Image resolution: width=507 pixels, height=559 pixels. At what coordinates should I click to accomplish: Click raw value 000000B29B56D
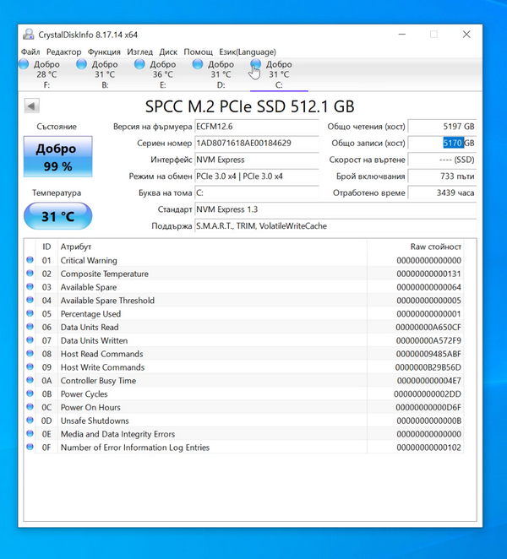(x=428, y=367)
